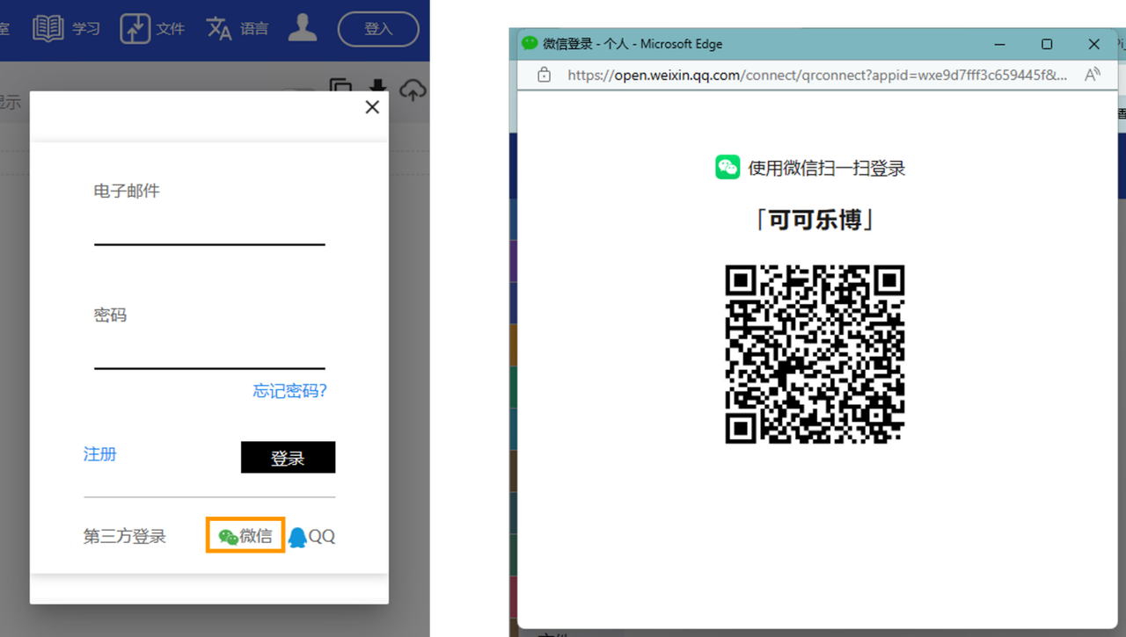
Task: Click the download arrow icon behind dialog
Action: point(377,87)
